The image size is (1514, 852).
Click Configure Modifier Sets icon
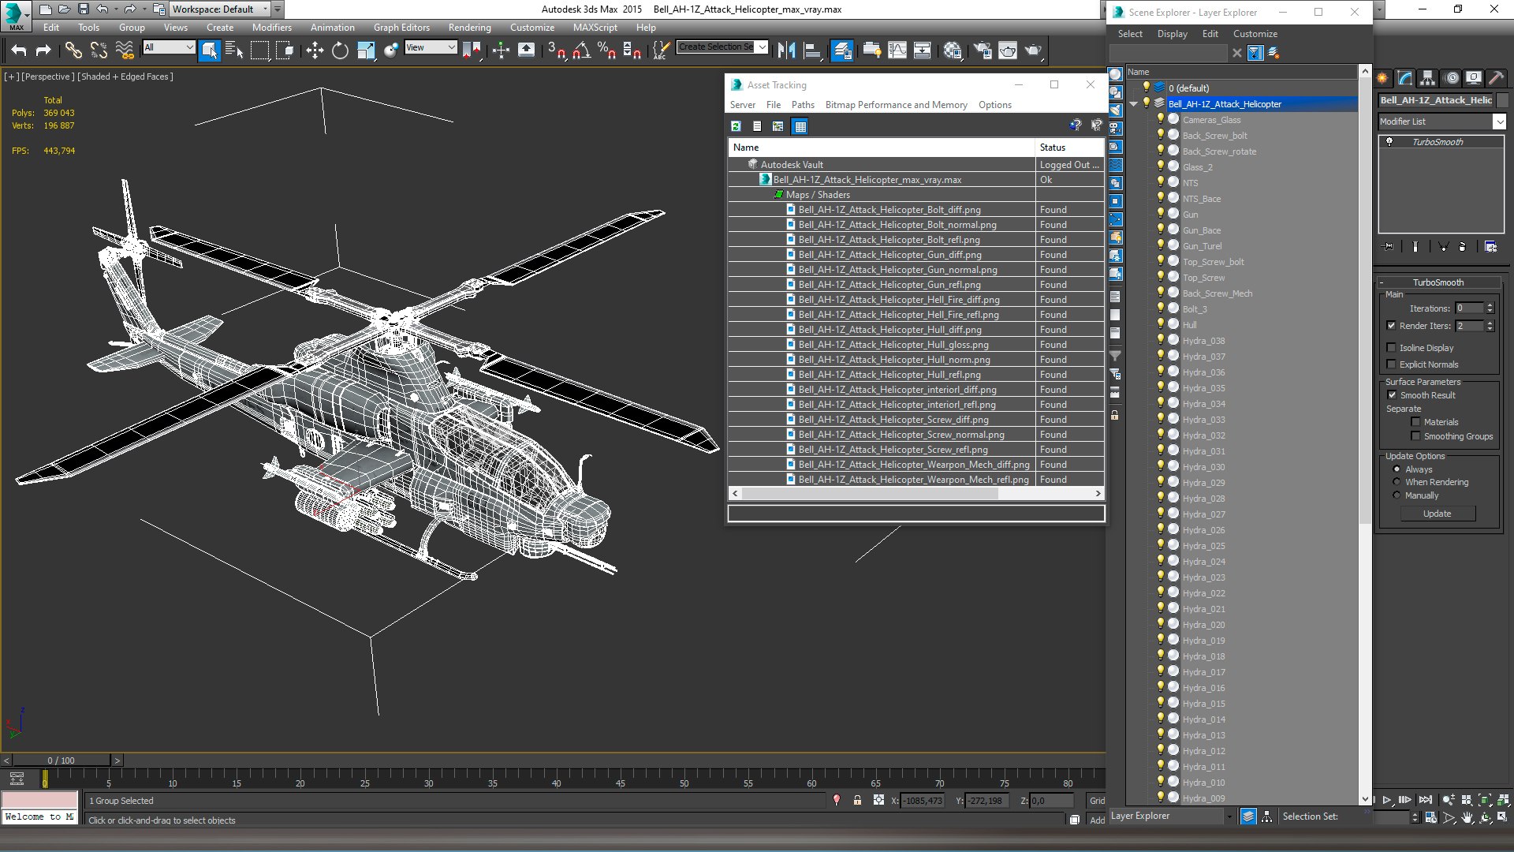pos(1490,247)
